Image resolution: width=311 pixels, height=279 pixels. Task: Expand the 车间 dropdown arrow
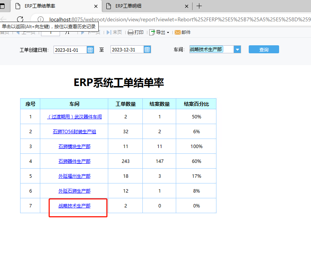pyautogui.click(x=237, y=49)
